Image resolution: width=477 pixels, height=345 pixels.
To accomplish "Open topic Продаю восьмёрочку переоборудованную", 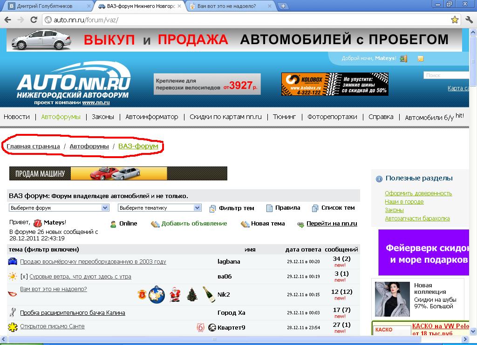I will [x=93, y=261].
